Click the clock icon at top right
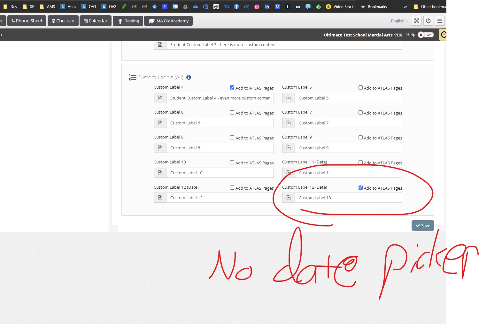The width and height of the screenshot is (479, 324). point(443,35)
